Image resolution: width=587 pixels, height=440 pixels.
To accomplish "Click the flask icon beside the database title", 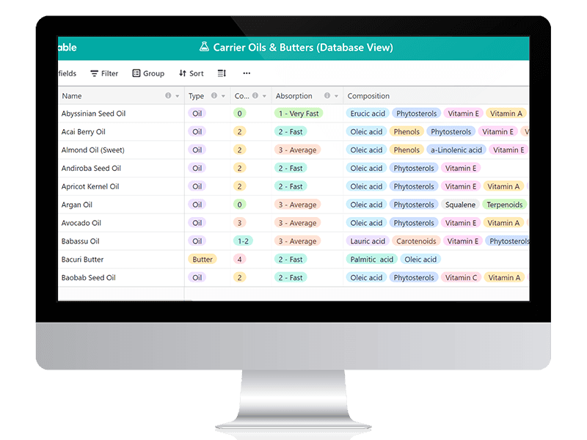I will (204, 48).
